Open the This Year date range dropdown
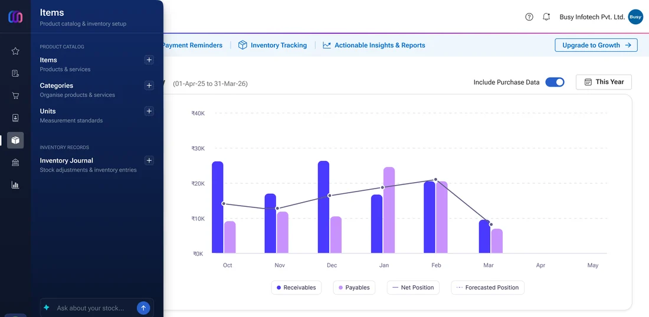The width and height of the screenshot is (649, 317). (x=604, y=82)
